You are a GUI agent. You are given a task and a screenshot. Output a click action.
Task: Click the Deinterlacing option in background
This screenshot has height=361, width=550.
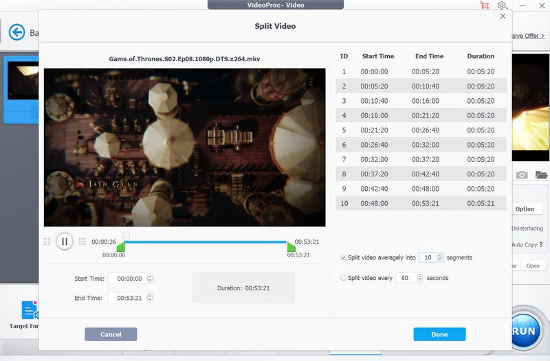click(527, 229)
